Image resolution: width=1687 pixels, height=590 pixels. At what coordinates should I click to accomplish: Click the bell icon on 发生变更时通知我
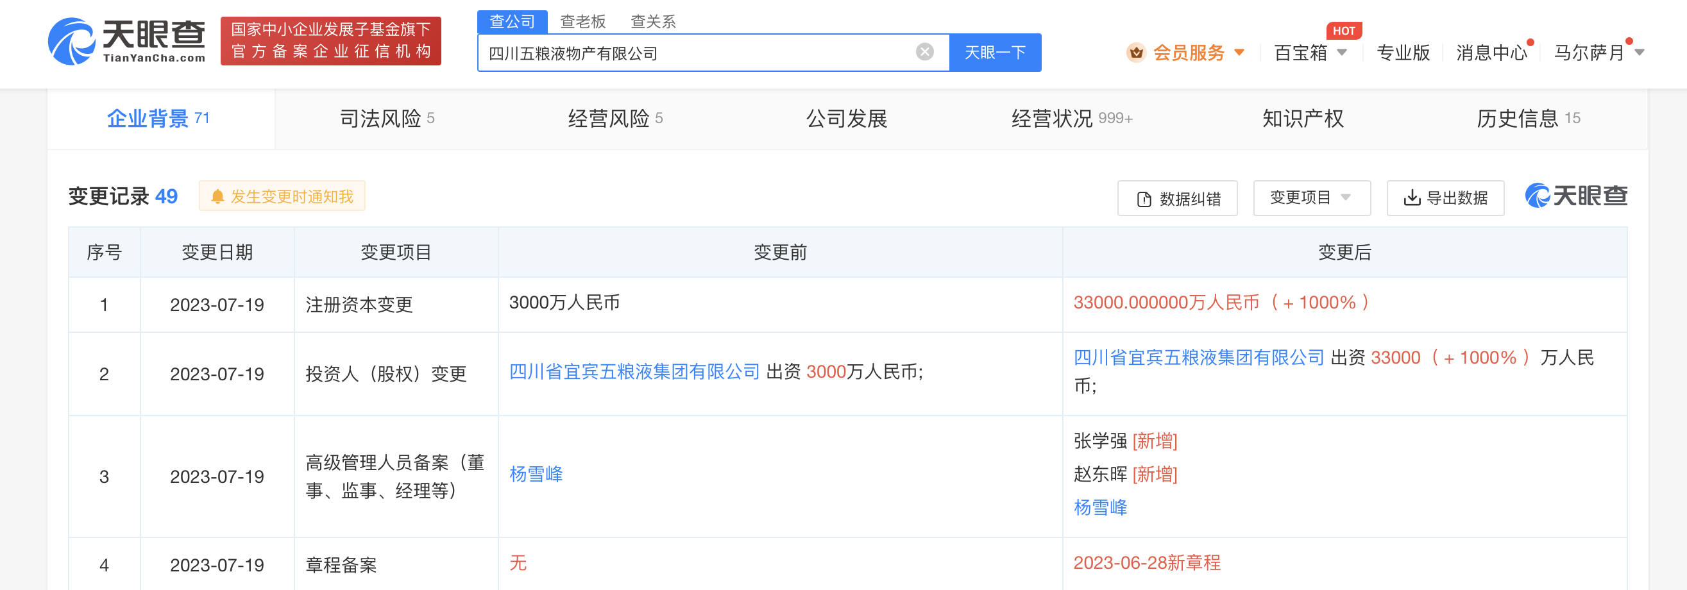click(217, 196)
